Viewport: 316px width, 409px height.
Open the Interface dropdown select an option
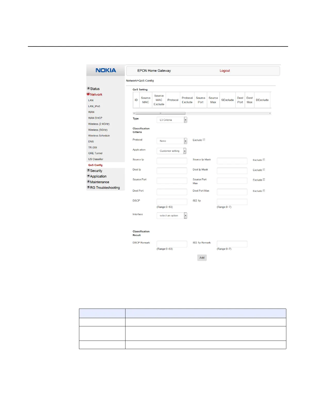pos(172,216)
